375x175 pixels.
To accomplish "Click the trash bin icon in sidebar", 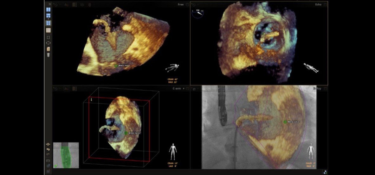I will click(48, 55).
